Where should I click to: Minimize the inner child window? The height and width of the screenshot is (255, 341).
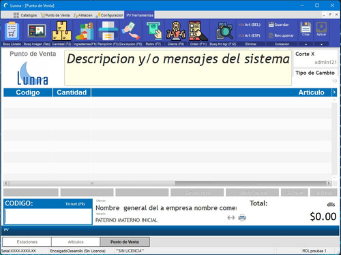coord(324,14)
